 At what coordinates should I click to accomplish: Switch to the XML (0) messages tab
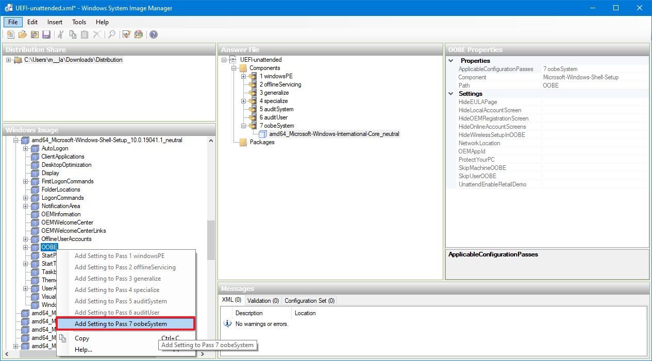(x=232, y=300)
